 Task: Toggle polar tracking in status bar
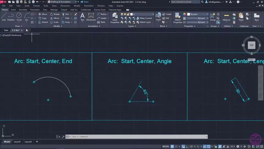[191, 147]
